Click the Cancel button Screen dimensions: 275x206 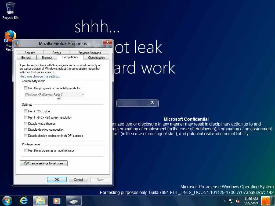(78, 179)
